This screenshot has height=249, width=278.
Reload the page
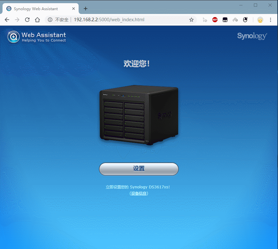tap(27, 20)
